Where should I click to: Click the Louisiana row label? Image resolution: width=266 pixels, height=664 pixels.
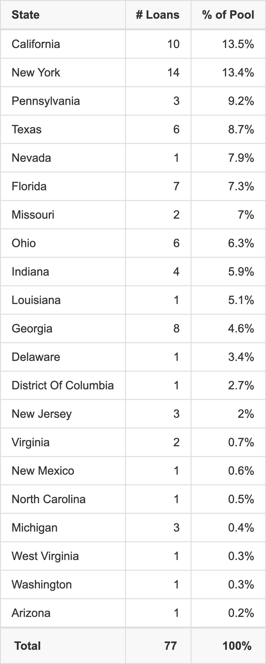coord(36,300)
